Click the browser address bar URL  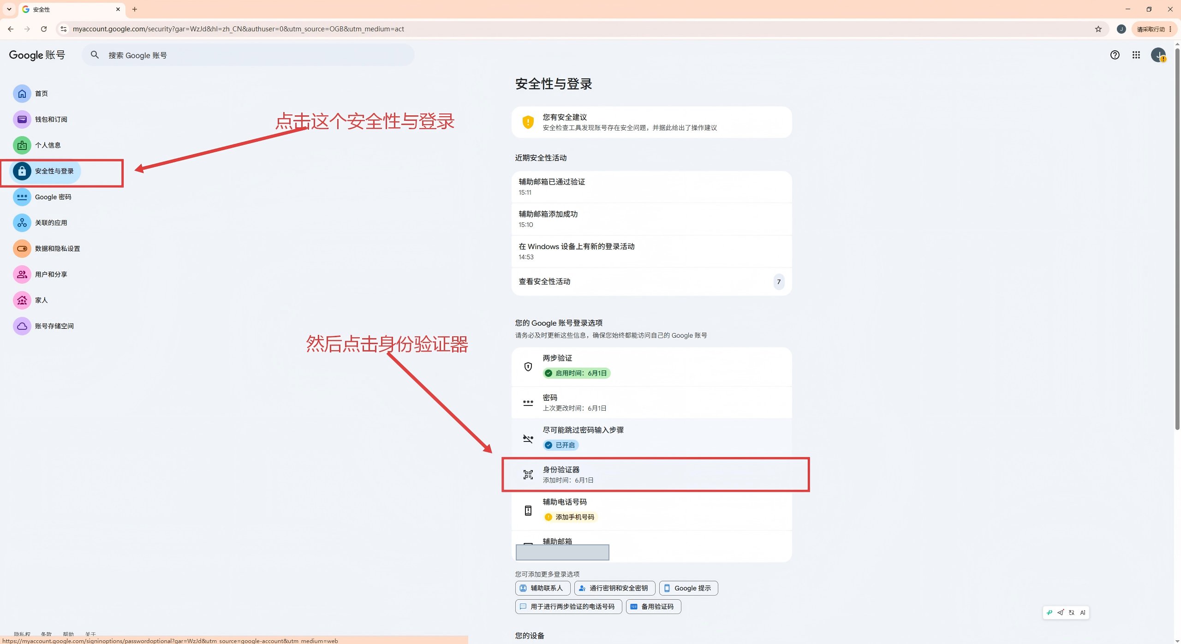coord(239,29)
